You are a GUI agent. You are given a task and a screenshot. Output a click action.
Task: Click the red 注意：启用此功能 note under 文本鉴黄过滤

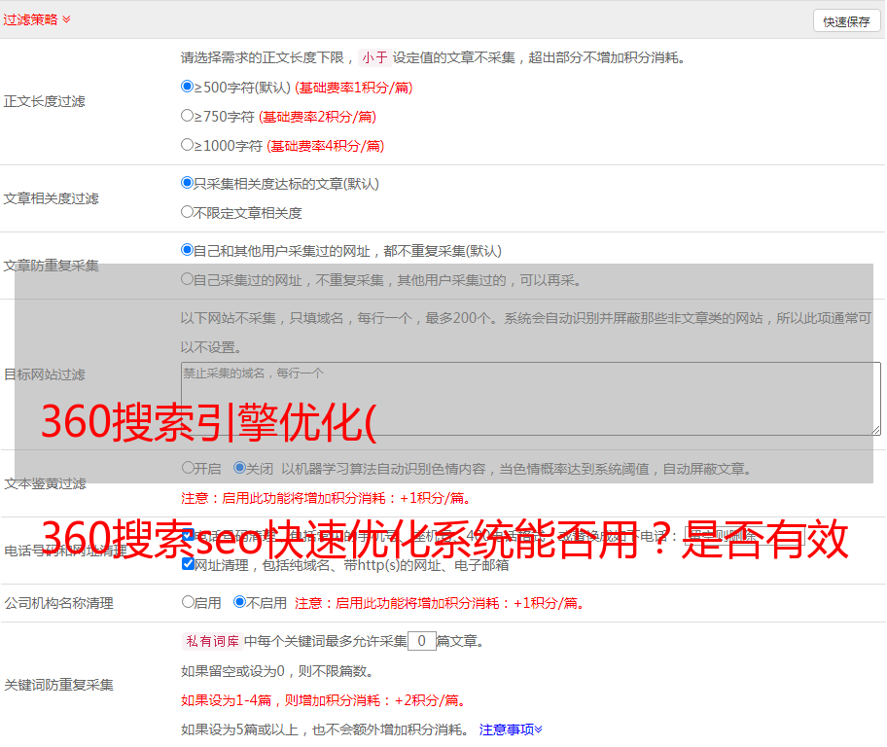point(326,498)
